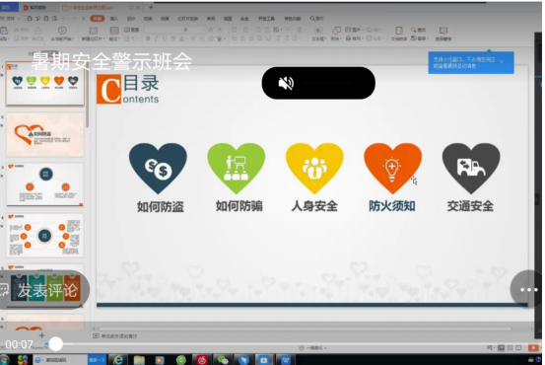
Task: Click the New Slide icon
Action: (94, 31)
